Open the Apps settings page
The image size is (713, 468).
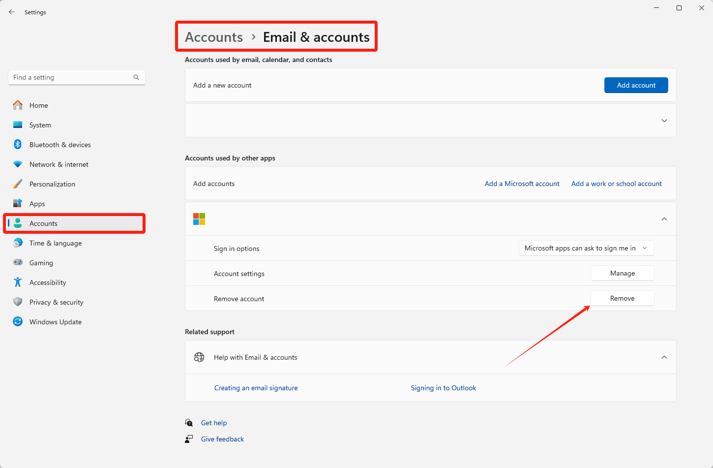point(37,204)
